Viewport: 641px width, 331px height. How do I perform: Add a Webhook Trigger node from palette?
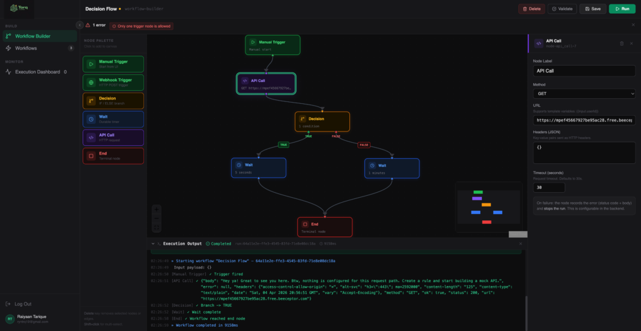click(x=113, y=82)
